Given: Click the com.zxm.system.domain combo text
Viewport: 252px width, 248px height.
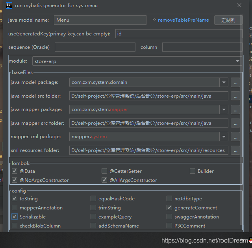Looking at the screenshot, I should pos(99,82).
